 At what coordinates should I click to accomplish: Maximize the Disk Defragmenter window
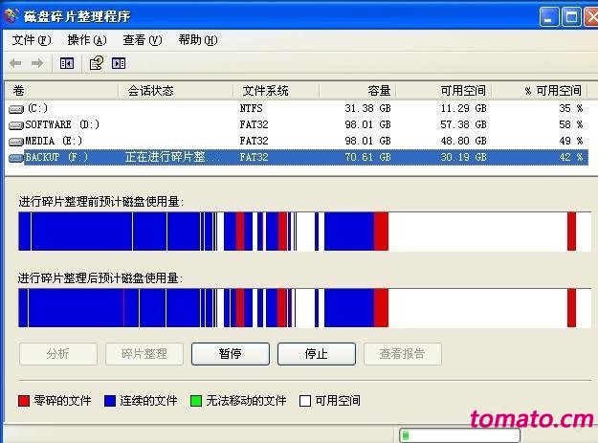click(x=571, y=17)
